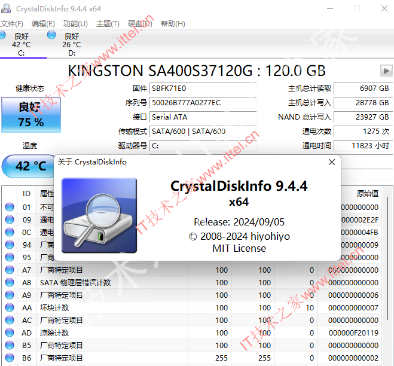
Task: Click the blue status orb for drive D:
Action: pos(51,35)
